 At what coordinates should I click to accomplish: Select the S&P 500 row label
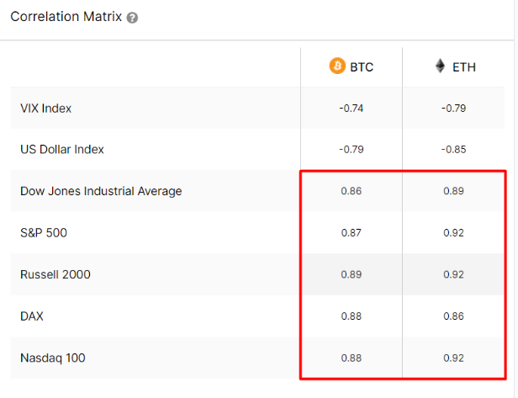tap(44, 233)
